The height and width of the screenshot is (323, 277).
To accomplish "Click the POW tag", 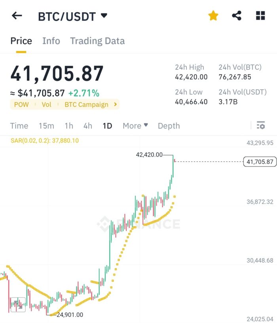I will click(x=21, y=104).
